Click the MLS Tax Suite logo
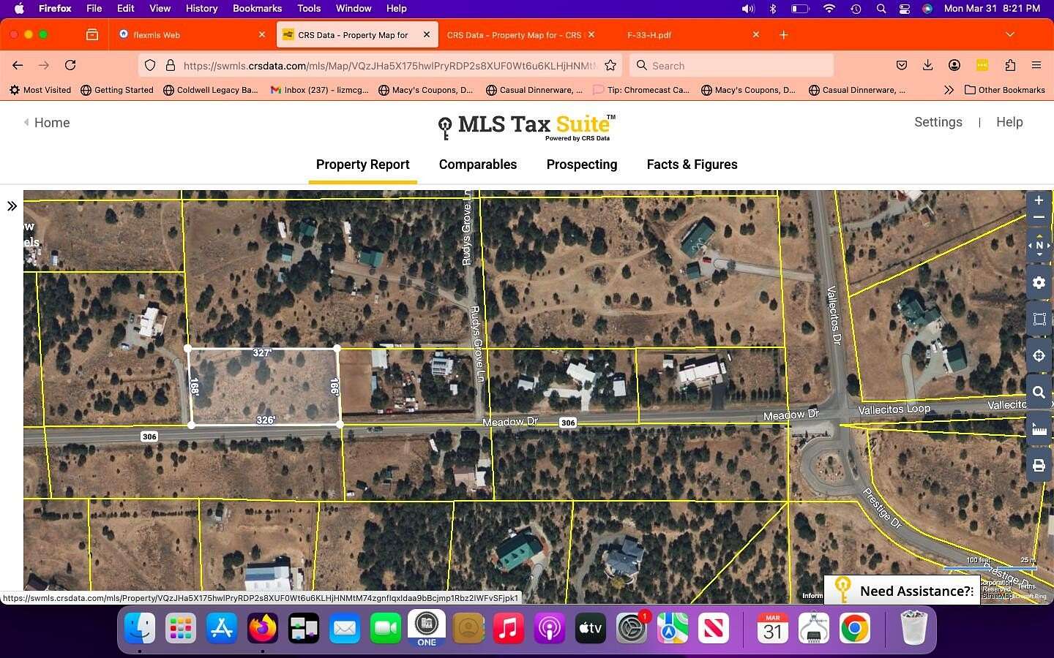 click(526, 127)
